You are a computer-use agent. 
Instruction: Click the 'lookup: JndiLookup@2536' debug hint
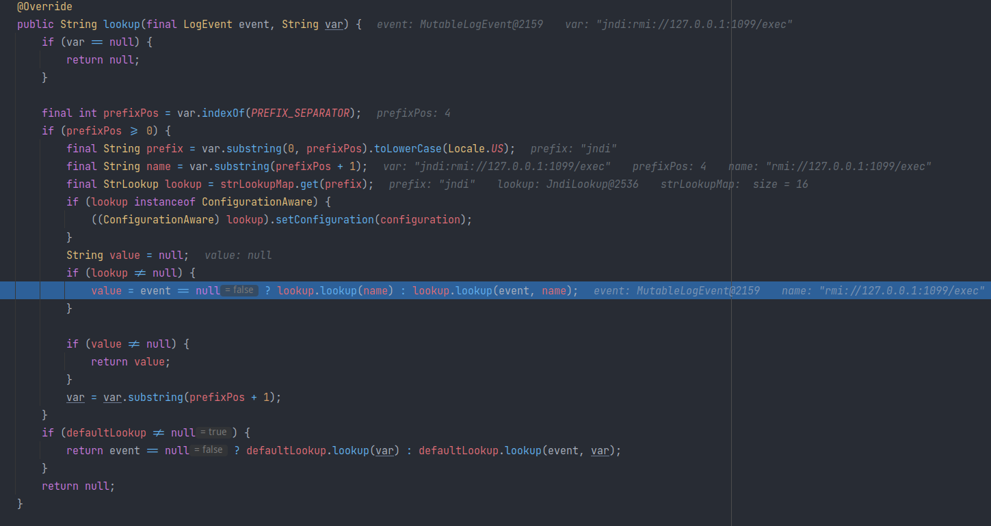click(x=568, y=184)
